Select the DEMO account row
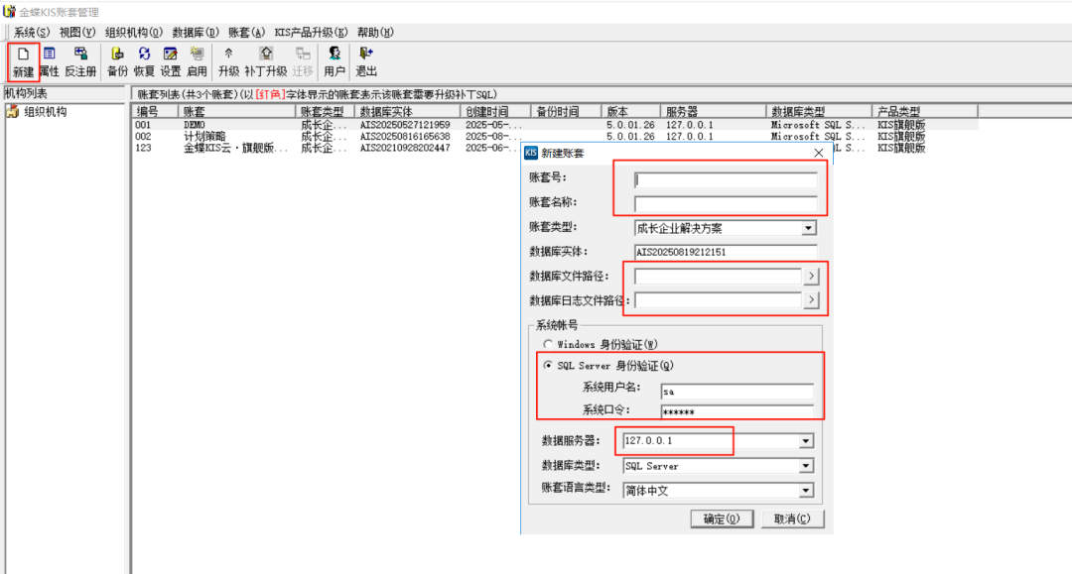 (x=555, y=125)
